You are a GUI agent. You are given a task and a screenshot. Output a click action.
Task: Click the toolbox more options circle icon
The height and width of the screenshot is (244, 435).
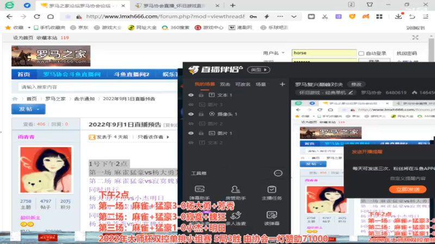click(278, 173)
